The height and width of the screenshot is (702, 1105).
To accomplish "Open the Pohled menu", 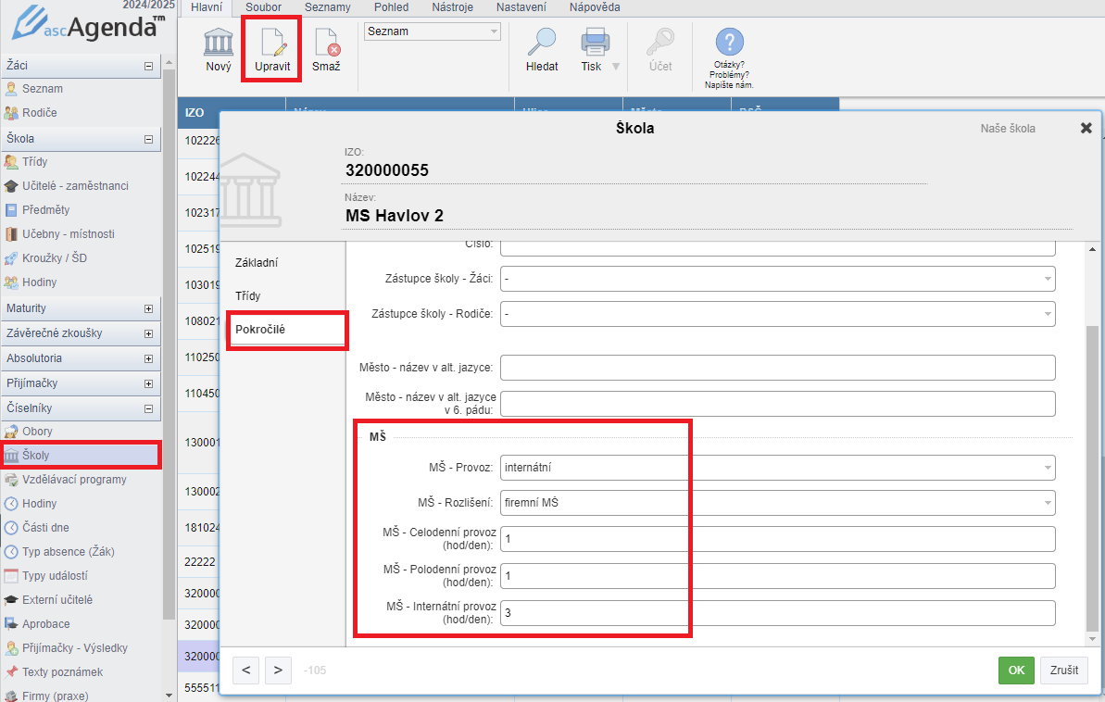I will 392,7.
